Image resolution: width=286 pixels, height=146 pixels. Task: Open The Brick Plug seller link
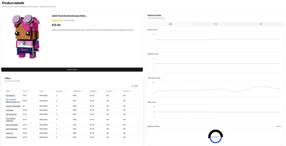(x=11, y=137)
